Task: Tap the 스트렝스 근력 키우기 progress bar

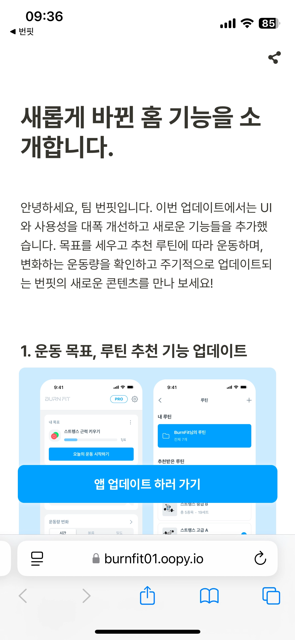Action: (x=91, y=440)
